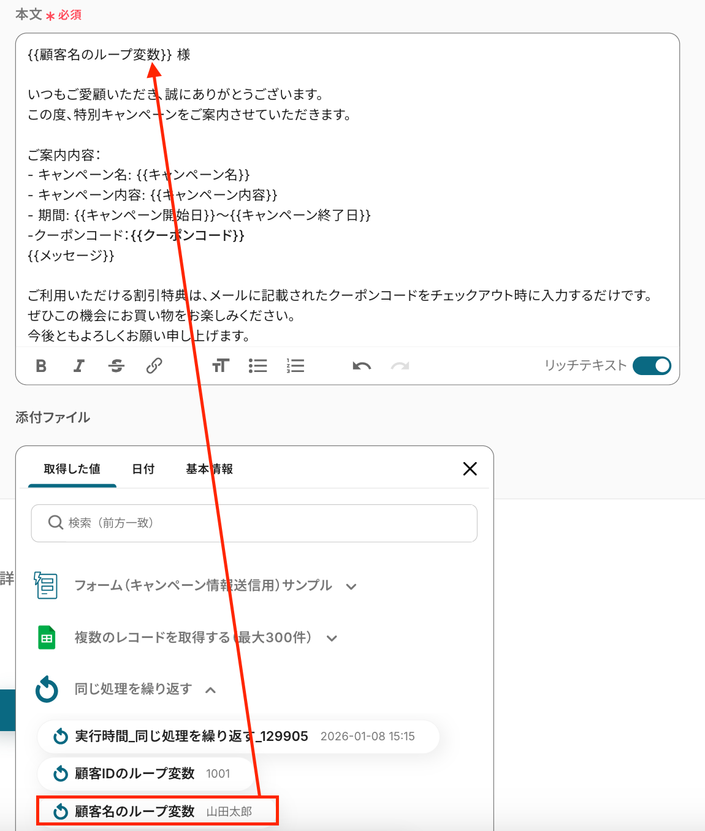Viewport: 705px width, 831px height.
Task: Redo with the greyed arrow icon
Action: (x=400, y=366)
